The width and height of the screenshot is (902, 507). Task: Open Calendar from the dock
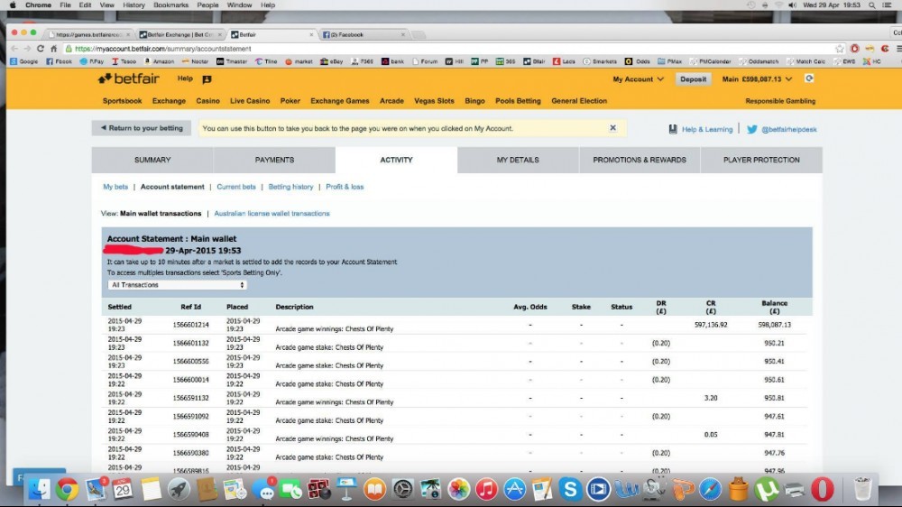coord(123,489)
